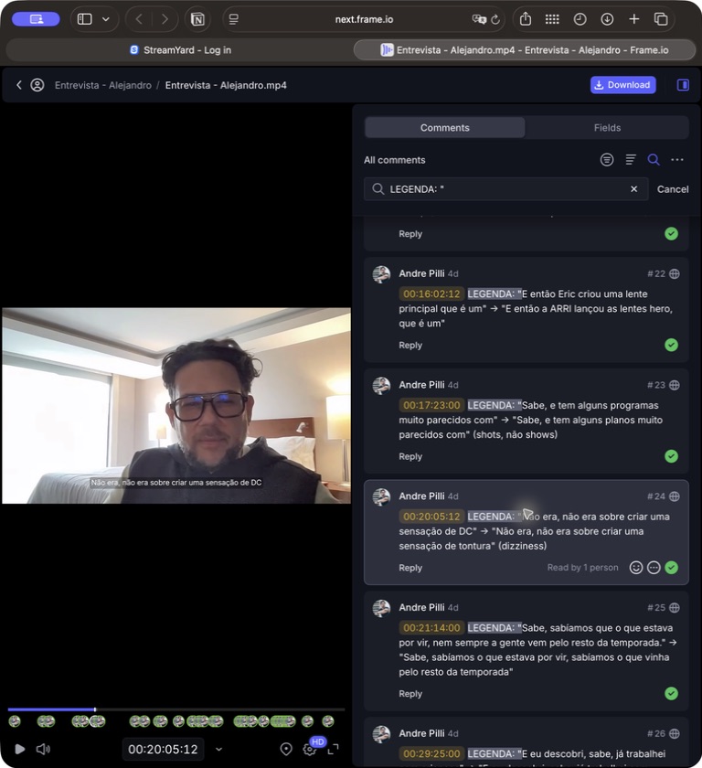Enter fullscreen with expand icon
Image resolution: width=702 pixels, height=768 pixels.
(333, 749)
